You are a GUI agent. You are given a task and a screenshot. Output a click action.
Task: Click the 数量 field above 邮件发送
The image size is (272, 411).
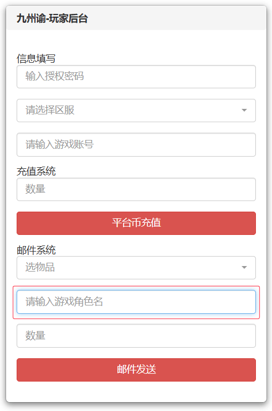click(x=136, y=336)
